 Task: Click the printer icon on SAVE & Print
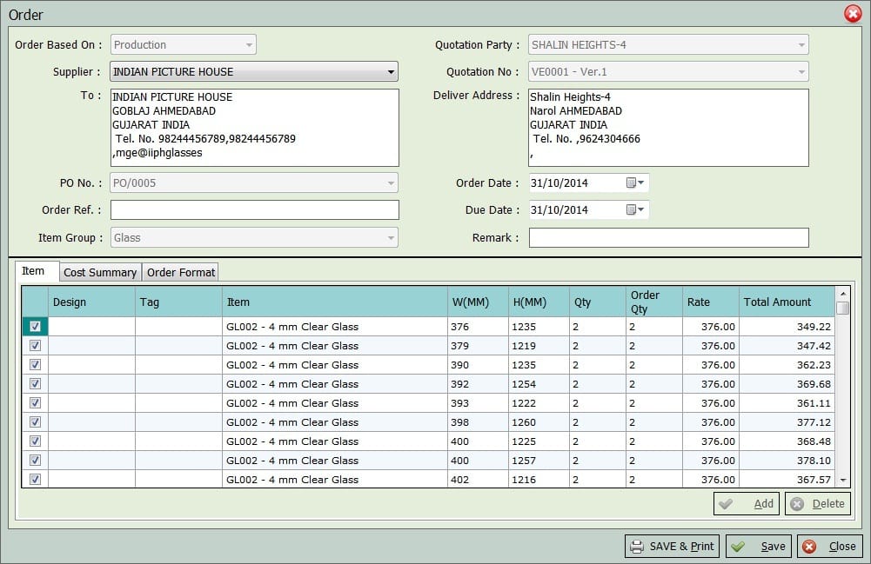click(x=636, y=546)
